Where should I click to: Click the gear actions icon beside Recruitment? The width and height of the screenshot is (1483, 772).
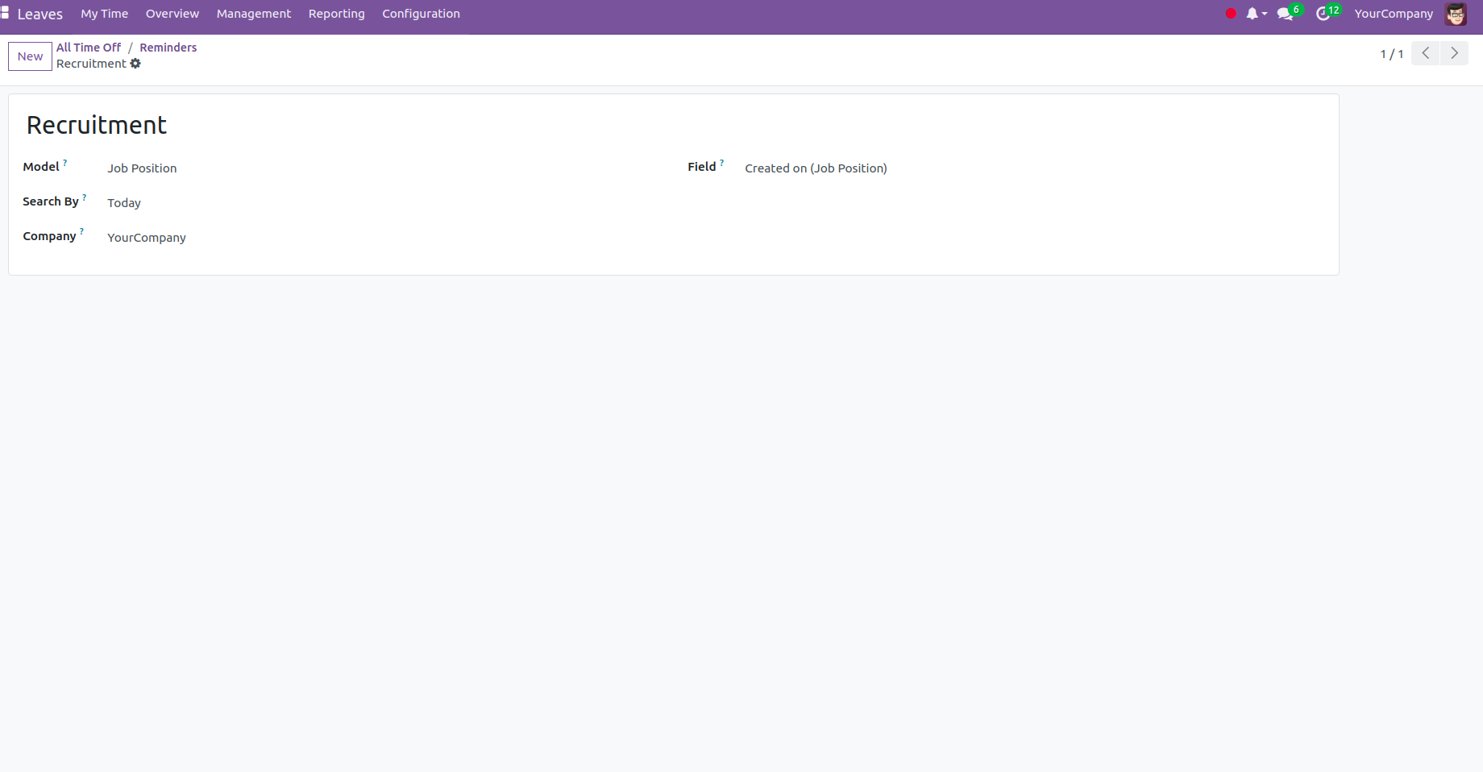pos(135,64)
